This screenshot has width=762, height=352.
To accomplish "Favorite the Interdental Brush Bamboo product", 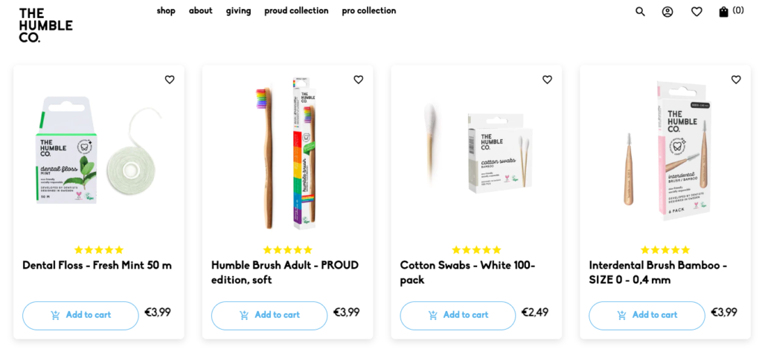I will point(736,80).
